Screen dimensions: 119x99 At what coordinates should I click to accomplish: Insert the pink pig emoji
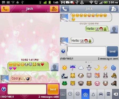(x=97, y=83)
